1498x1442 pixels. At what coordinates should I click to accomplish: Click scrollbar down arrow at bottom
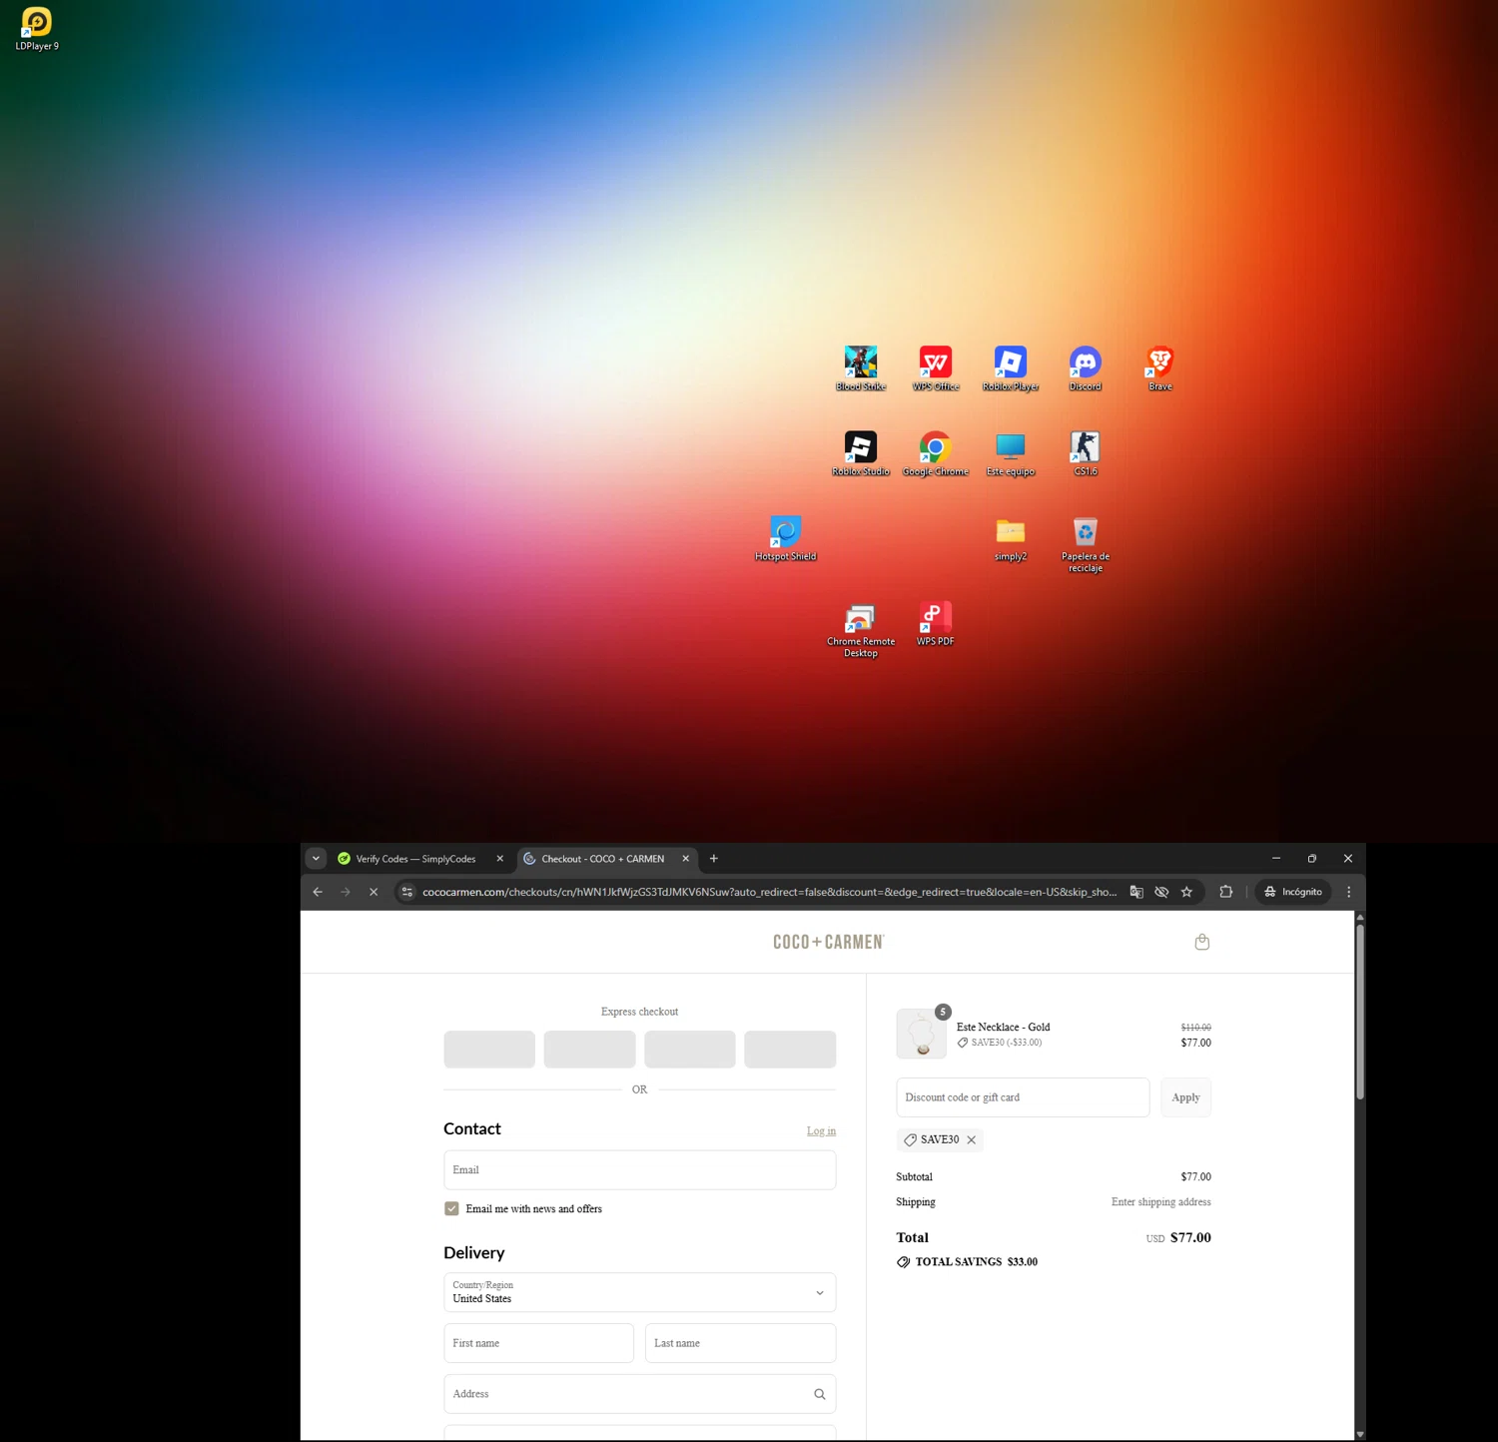[1359, 1434]
